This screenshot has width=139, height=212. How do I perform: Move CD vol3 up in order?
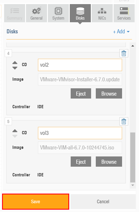click(15, 131)
